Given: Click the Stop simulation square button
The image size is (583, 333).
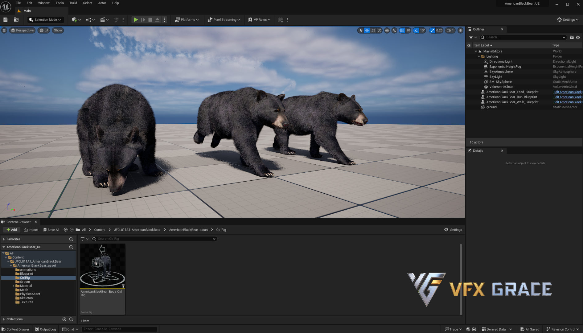Looking at the screenshot, I should pyautogui.click(x=150, y=20).
